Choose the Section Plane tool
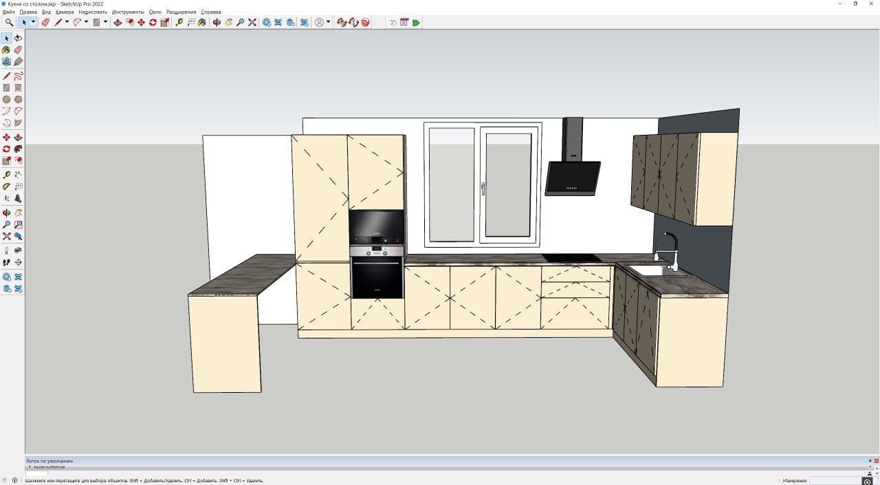 [x=18, y=262]
